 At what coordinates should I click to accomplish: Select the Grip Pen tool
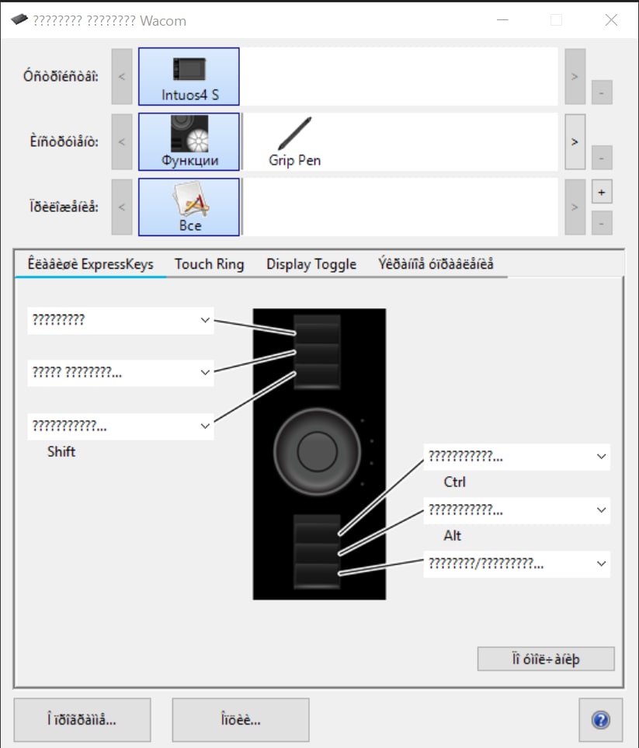click(x=295, y=141)
